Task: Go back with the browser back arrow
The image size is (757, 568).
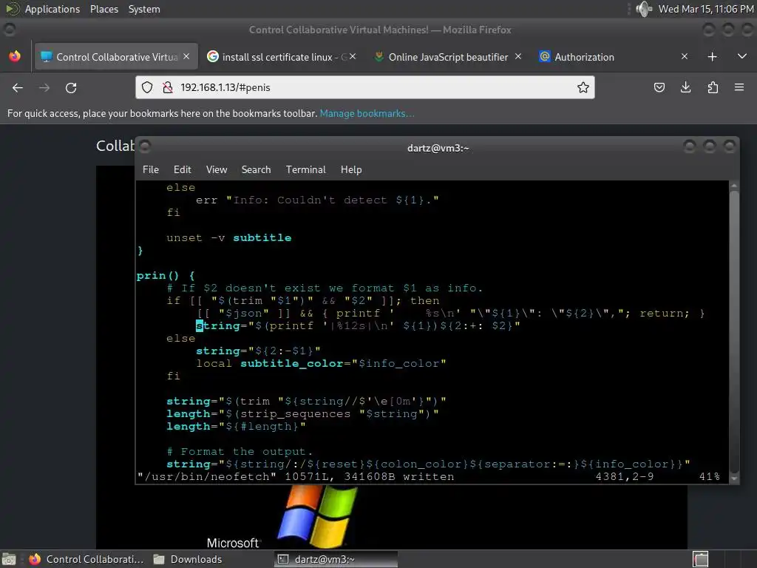Action: point(18,87)
